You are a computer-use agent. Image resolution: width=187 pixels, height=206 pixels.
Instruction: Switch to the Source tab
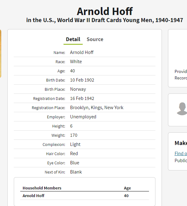pos(95,39)
